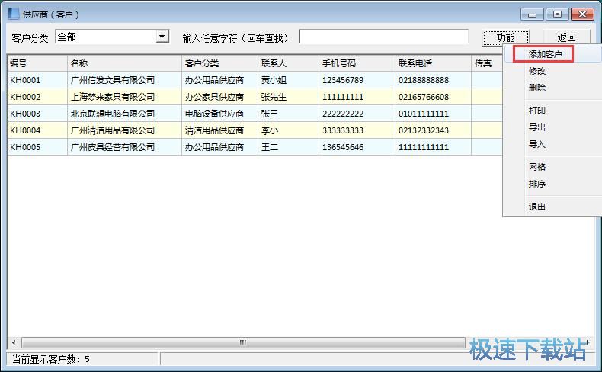The image size is (602, 372).
Task: Select 导出 in the menu
Action: (537, 127)
